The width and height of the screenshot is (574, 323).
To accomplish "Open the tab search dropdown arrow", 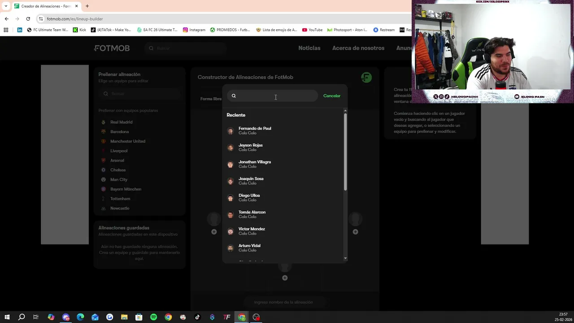I will 5,6.
